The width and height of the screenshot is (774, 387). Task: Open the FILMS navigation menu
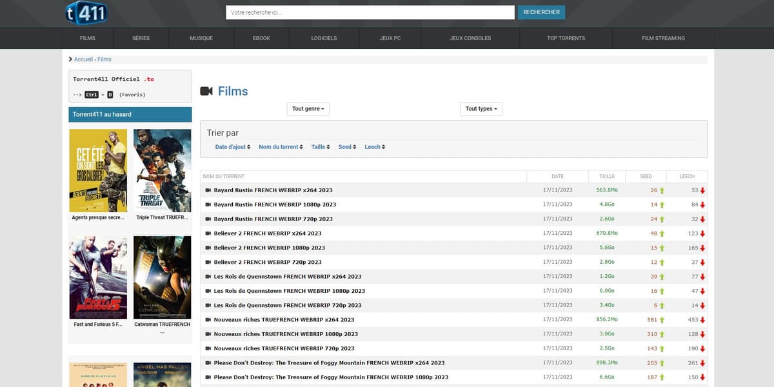coord(88,38)
